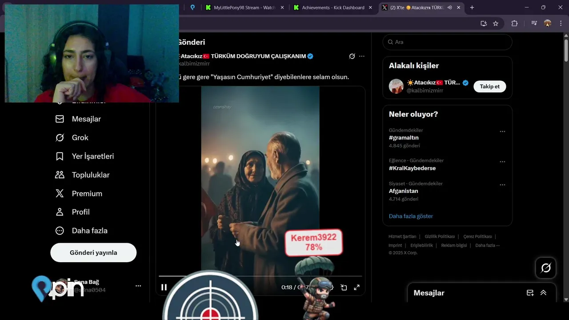Open Topluluklar communities page
Viewport: 569px width, 320px height.
click(82, 175)
